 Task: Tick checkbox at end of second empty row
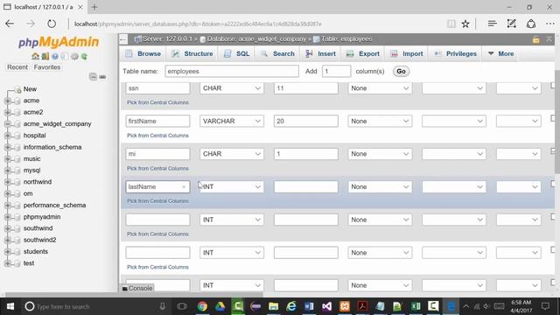(x=553, y=249)
